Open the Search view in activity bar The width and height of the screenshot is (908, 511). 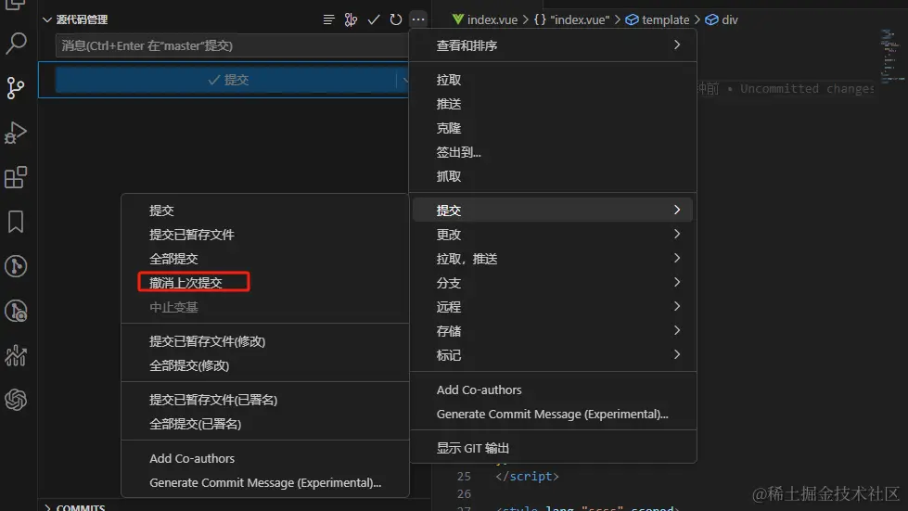(16, 44)
